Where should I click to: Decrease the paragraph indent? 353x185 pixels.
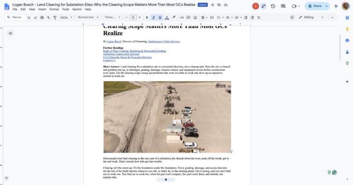(245, 17)
